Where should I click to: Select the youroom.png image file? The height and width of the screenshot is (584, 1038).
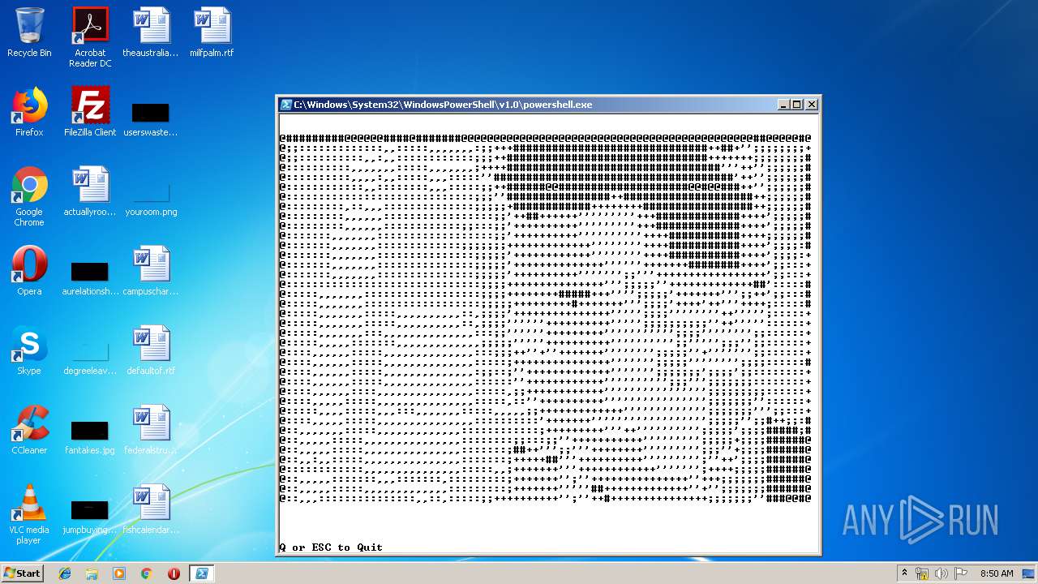(151, 198)
